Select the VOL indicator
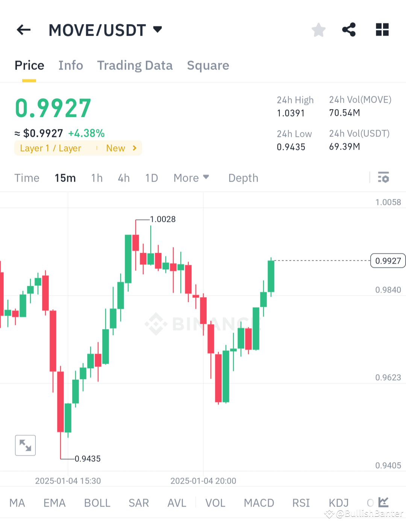 pyautogui.click(x=215, y=503)
